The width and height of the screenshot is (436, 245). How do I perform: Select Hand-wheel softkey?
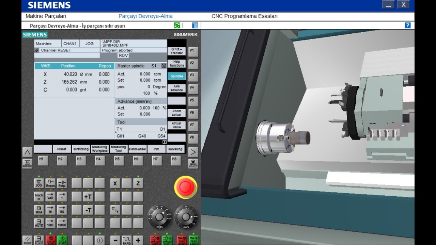point(138,149)
